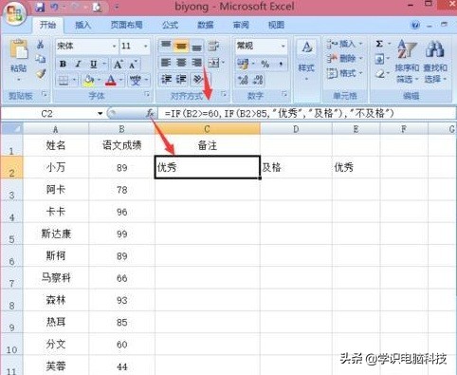
Task: Expand 数字 group dialog launcher
Action: [x=284, y=94]
